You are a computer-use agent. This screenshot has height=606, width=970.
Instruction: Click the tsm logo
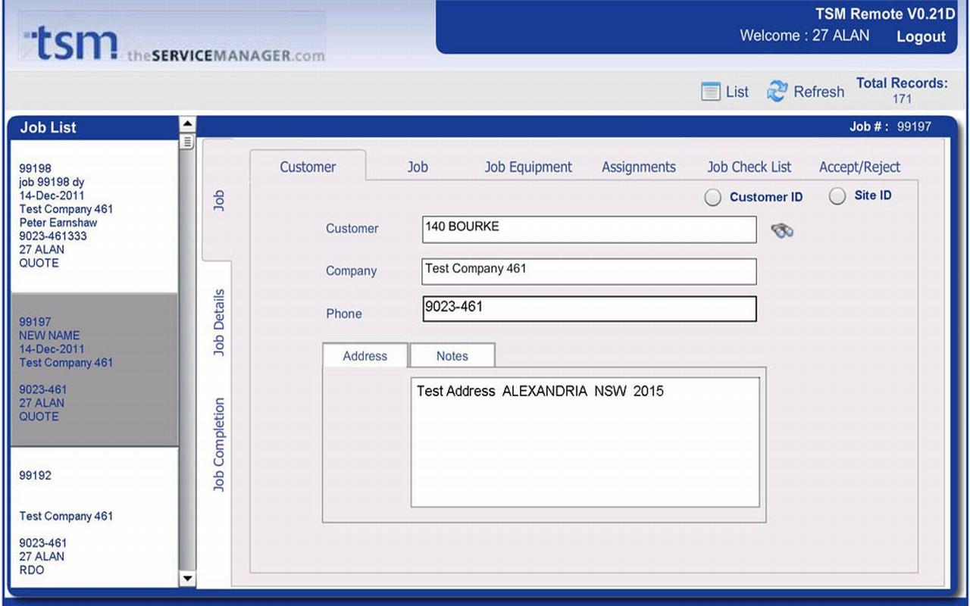coord(71,44)
